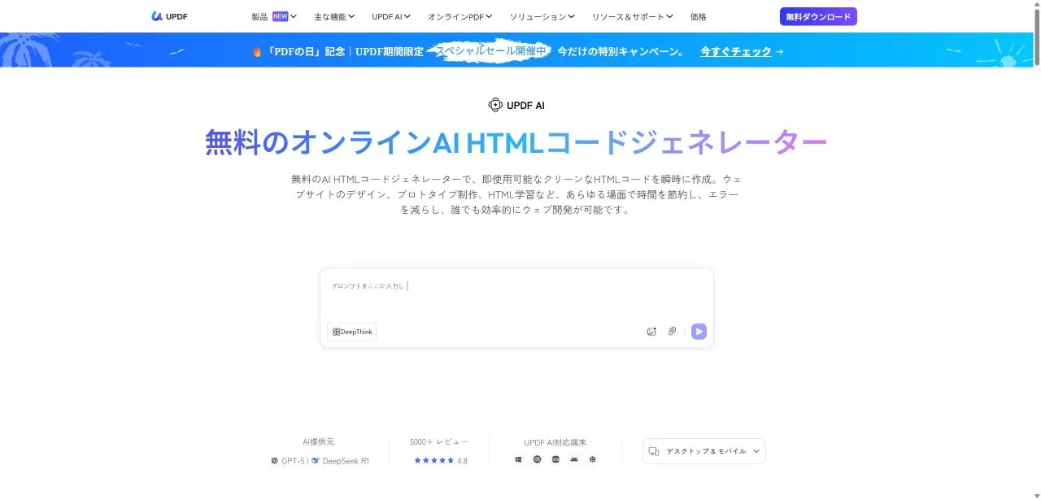Screen dimensions: 1041x500
Task: Click the AI提供元 label
Action: [x=318, y=441]
